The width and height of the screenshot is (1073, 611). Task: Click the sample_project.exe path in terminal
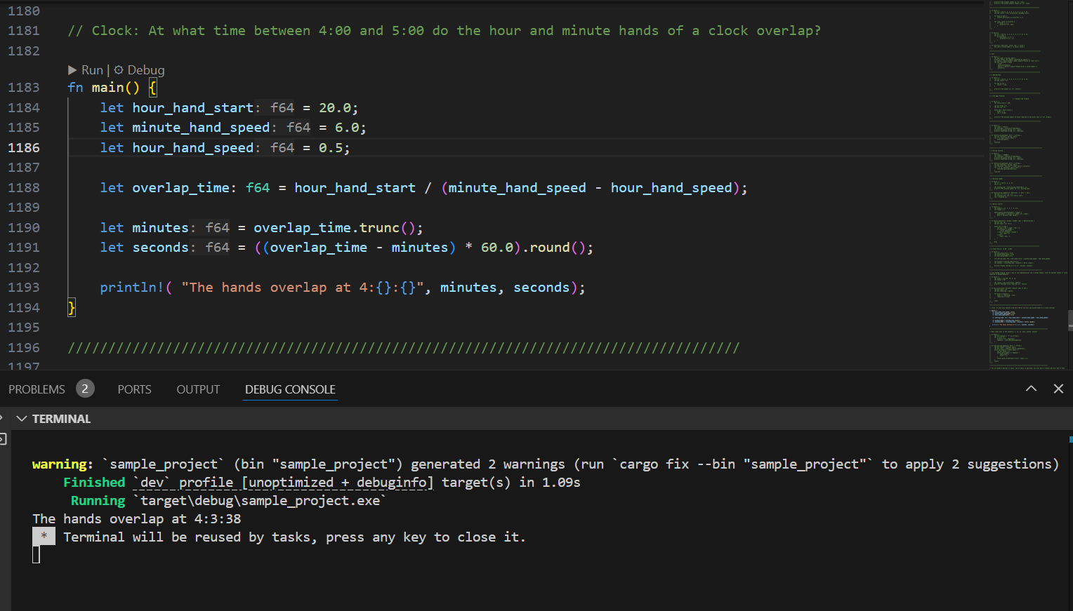point(260,501)
